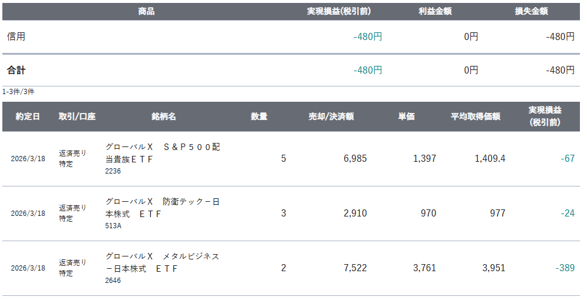Click the -67 realized loss value

568,159
